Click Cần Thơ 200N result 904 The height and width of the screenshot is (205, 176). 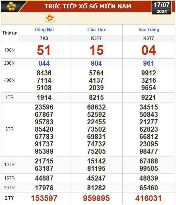[96, 63]
